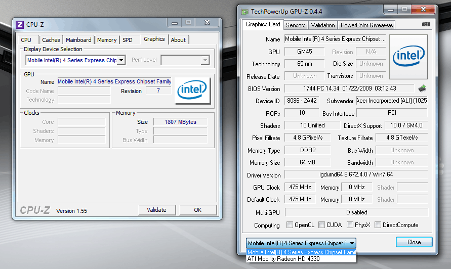Click the GPU-Z screenshot camera icon
This screenshot has width=451, height=269.
pos(426,24)
